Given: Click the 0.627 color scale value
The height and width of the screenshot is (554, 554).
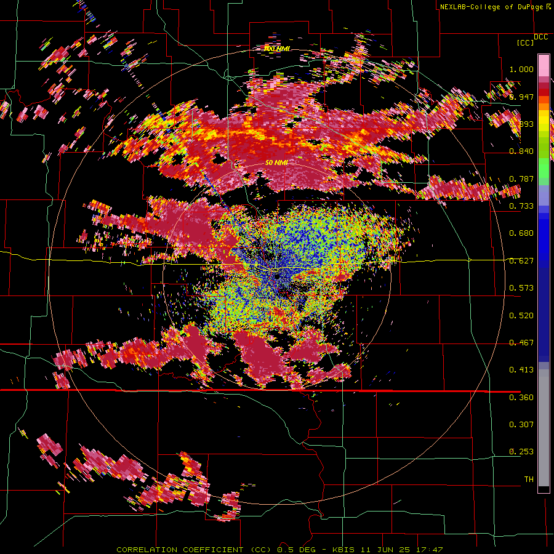Looking at the screenshot, I should tap(521, 261).
